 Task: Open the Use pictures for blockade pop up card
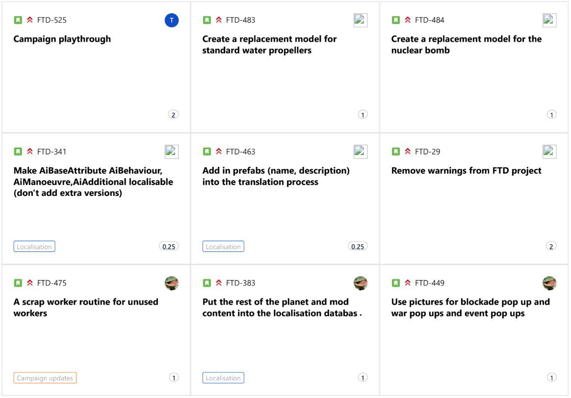(x=474, y=330)
